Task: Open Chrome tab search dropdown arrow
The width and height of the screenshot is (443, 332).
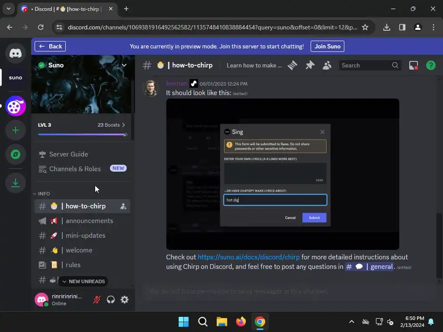Action: pyautogui.click(x=9, y=9)
